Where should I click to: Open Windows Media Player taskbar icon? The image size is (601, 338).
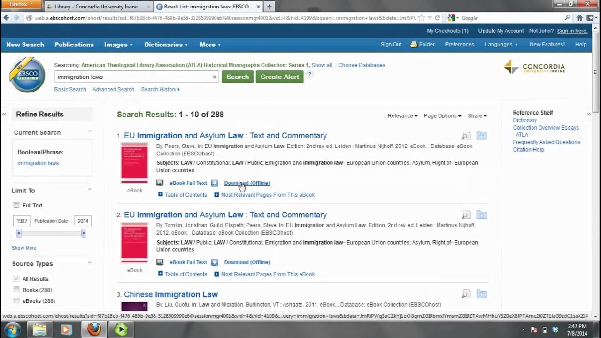66,330
